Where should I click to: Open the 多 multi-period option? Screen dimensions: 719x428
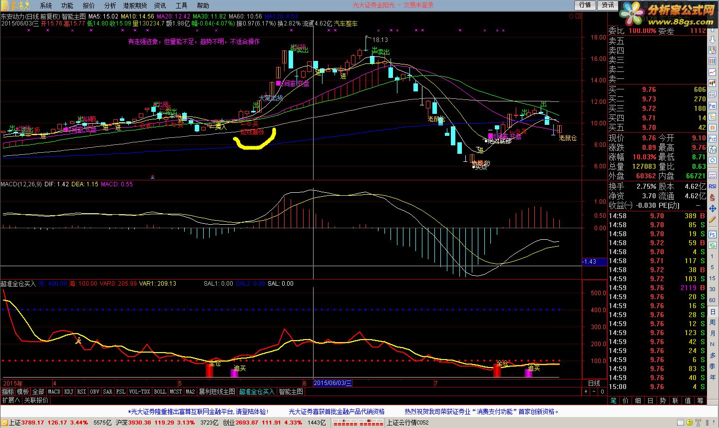(713, 355)
